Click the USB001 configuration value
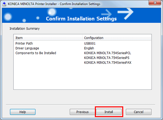 [x=90, y=43]
